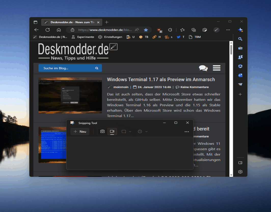Open Snipping Tool more options menu
The height and width of the screenshot is (212, 271).
[187, 132]
